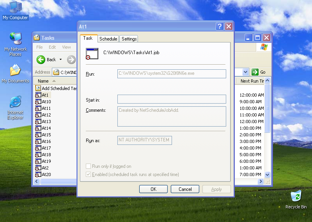Screen dimensions: 312x222
Task: Click the OK button
Action: (153, 189)
